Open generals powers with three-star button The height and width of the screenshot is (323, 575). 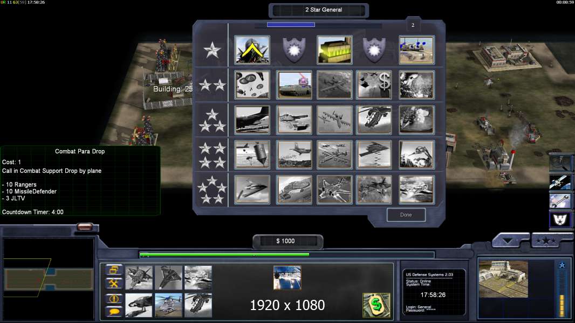pos(546,241)
